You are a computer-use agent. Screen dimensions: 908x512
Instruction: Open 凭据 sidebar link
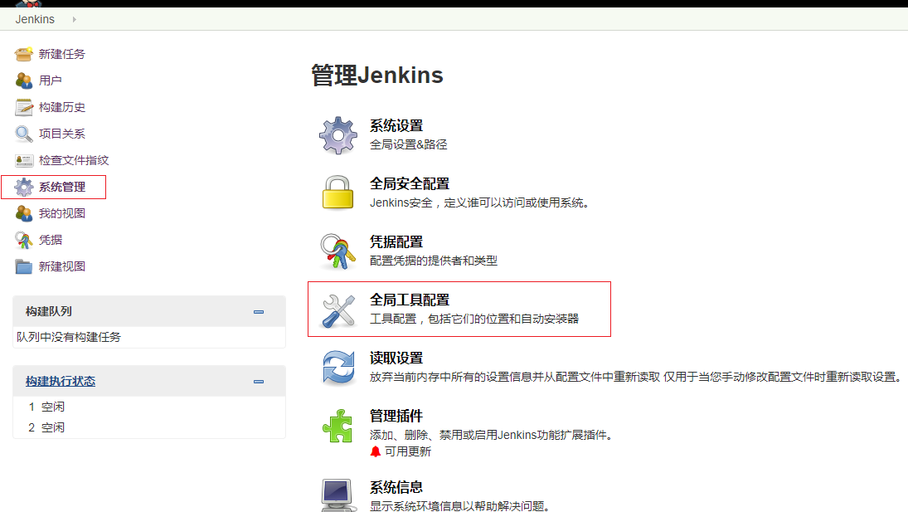pyautogui.click(x=51, y=240)
